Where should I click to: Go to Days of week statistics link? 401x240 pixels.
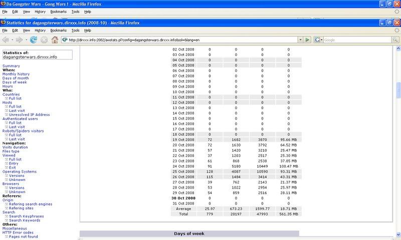pyautogui.click(x=15, y=82)
